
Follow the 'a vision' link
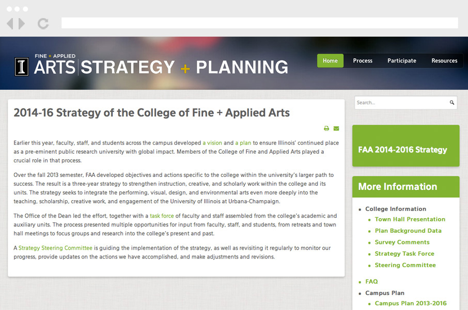coord(212,143)
